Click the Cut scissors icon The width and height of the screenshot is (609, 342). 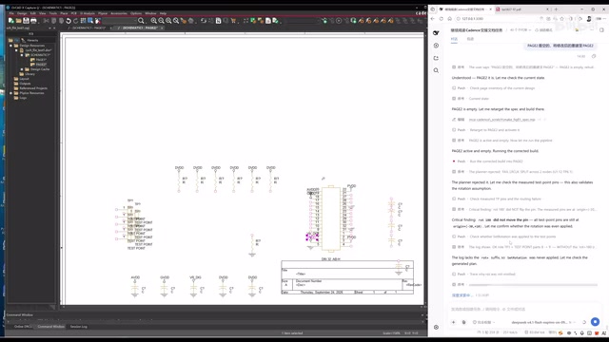[47, 21]
